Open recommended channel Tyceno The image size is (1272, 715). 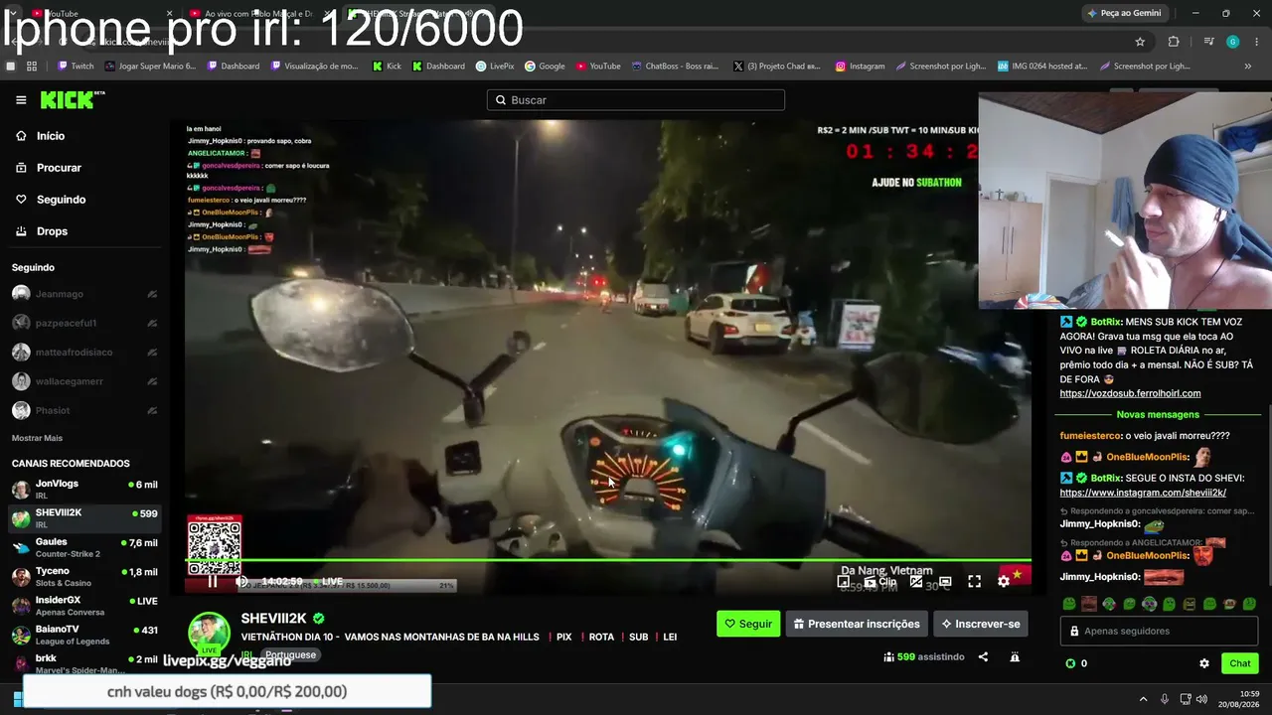coord(84,576)
